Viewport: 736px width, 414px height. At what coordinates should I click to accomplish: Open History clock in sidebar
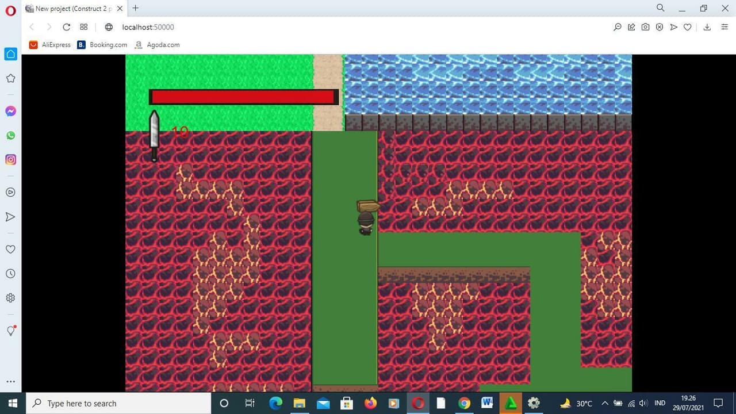click(x=10, y=274)
